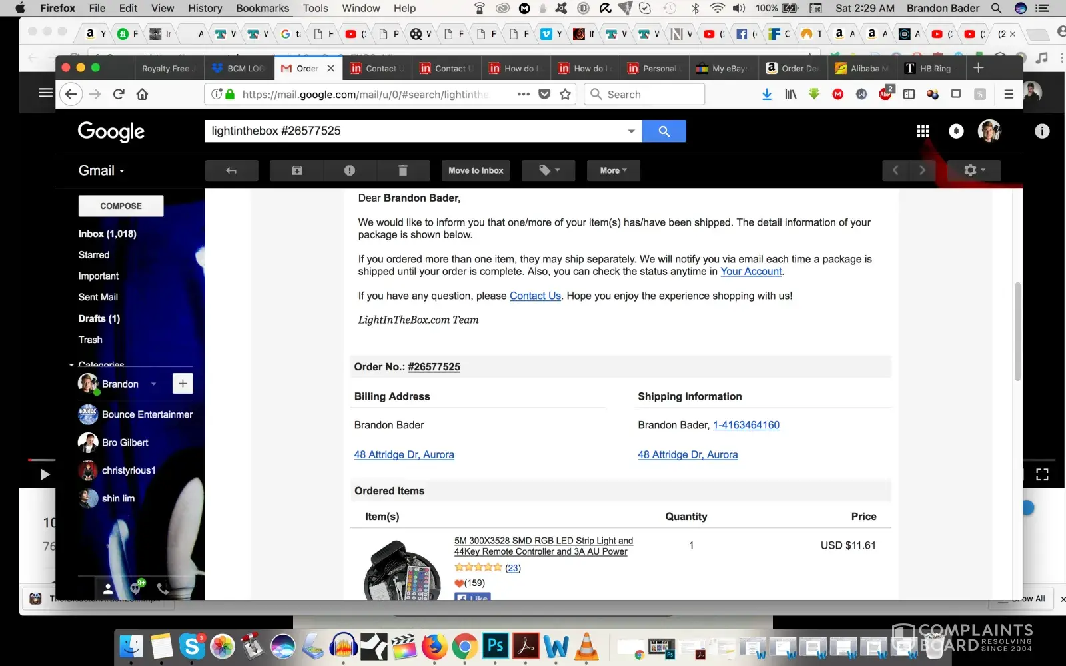Open the More actions dropdown

click(613, 170)
